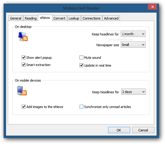Image resolution: width=165 pixels, height=144 pixels.
Task: Close the Mobipocket Reader dialog
Action: coord(152,7)
